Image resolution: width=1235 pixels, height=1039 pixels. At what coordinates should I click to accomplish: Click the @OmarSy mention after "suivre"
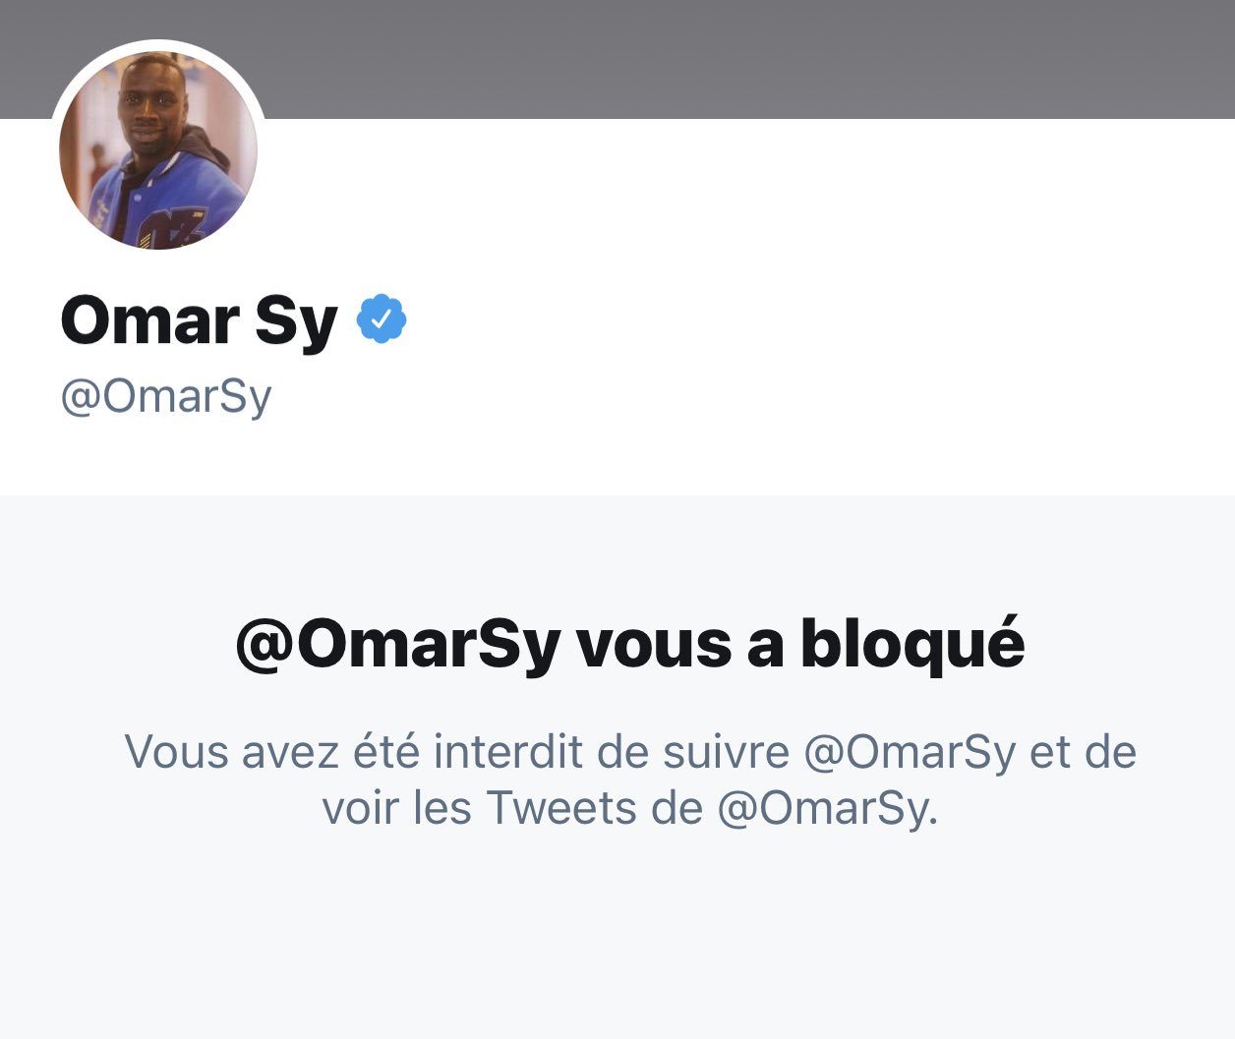click(910, 753)
